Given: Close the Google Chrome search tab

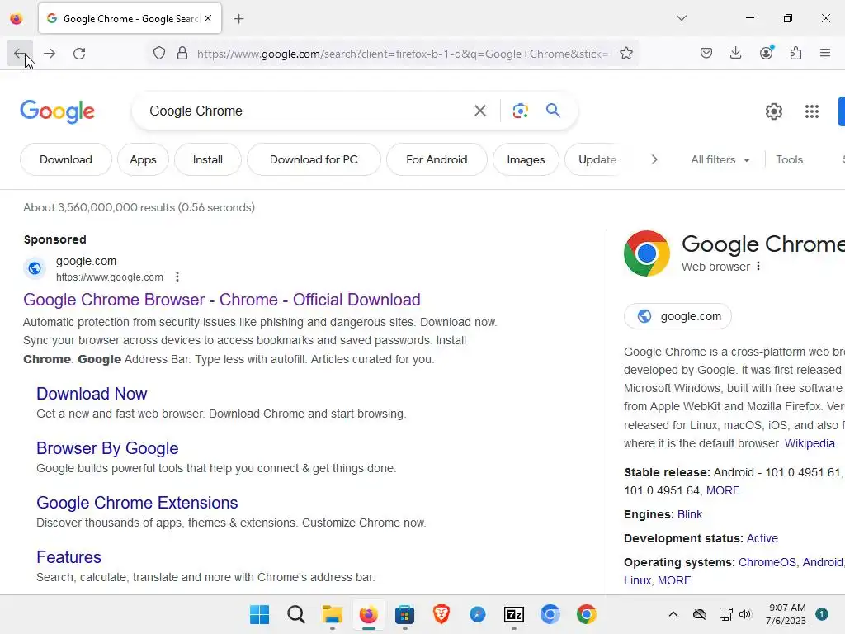Looking at the screenshot, I should click(x=208, y=18).
